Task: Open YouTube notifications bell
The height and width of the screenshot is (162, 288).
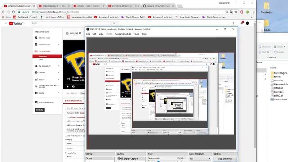Action: coord(242,23)
